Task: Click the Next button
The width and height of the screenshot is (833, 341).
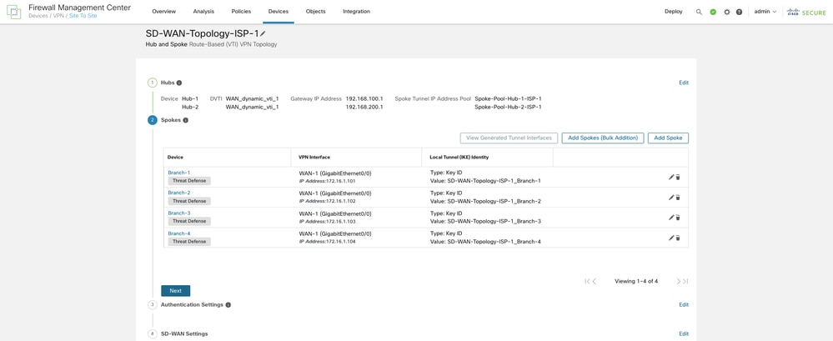Action: (x=175, y=291)
